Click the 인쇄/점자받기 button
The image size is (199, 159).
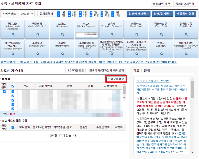[163, 14]
